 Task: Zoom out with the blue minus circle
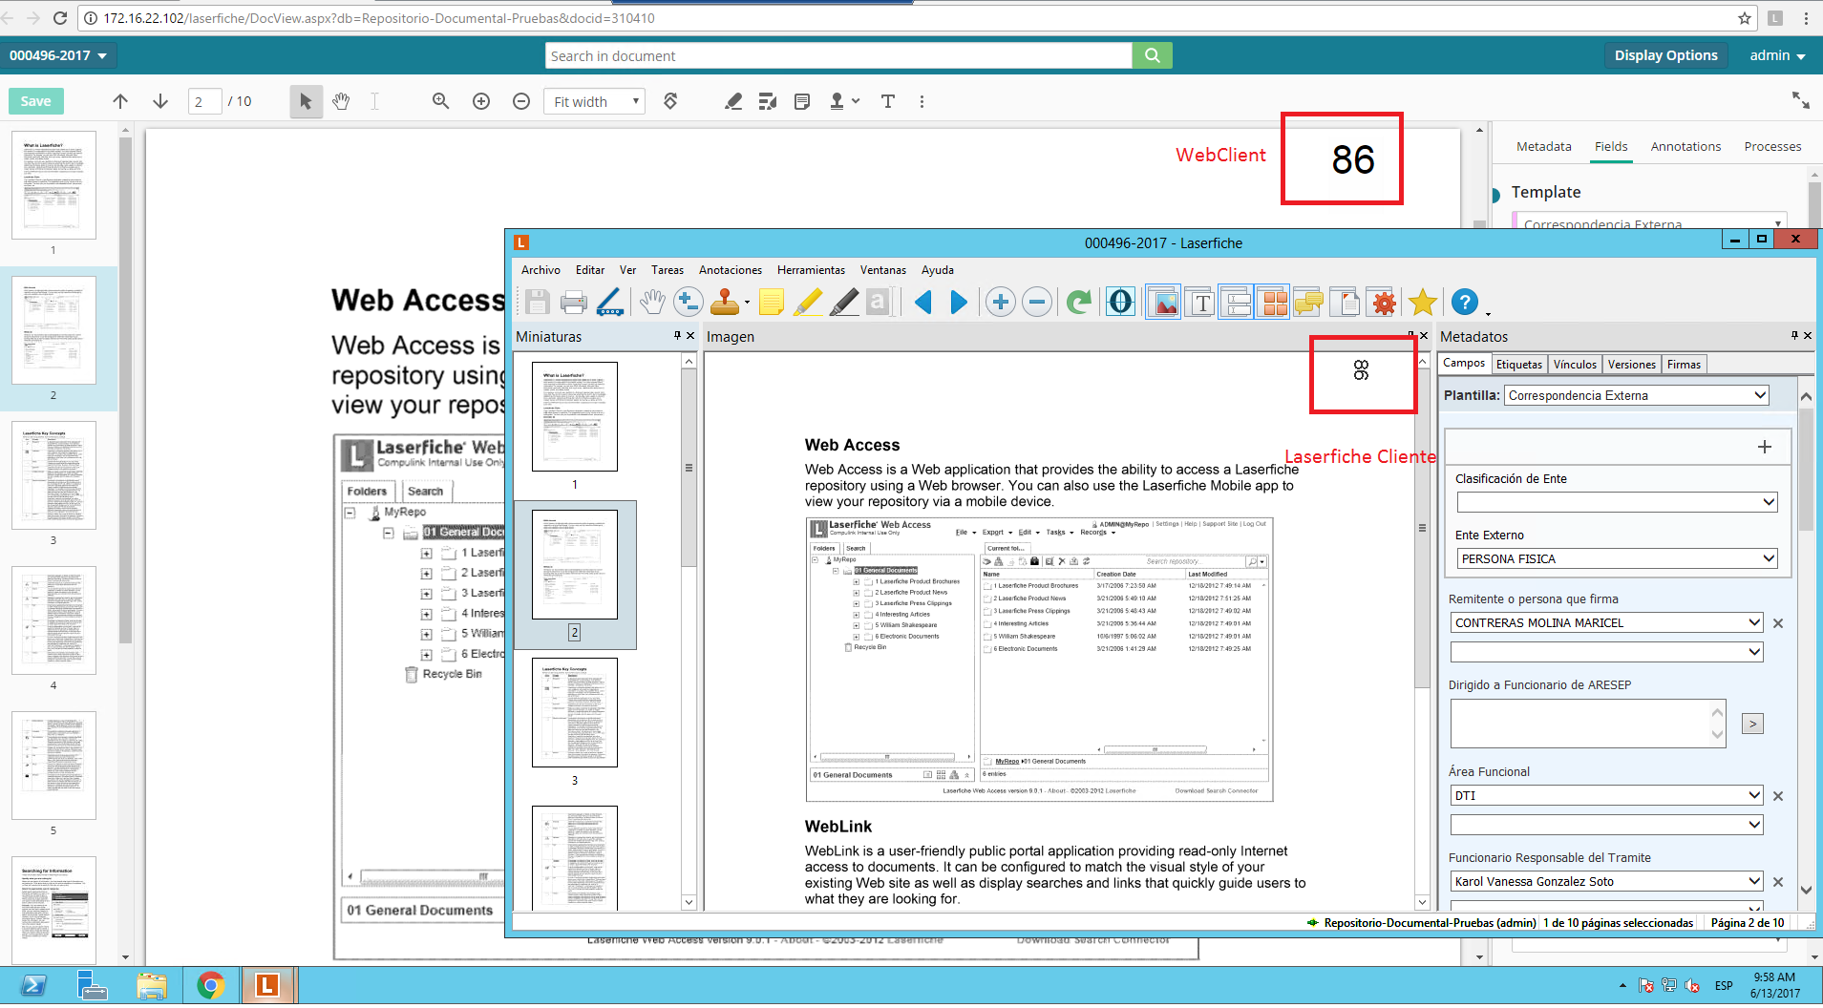tap(1036, 303)
